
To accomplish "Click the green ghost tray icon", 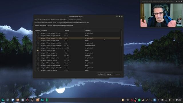I will point(139,100).
